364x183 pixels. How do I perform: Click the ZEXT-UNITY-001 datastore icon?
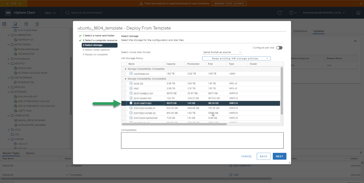[131, 103]
